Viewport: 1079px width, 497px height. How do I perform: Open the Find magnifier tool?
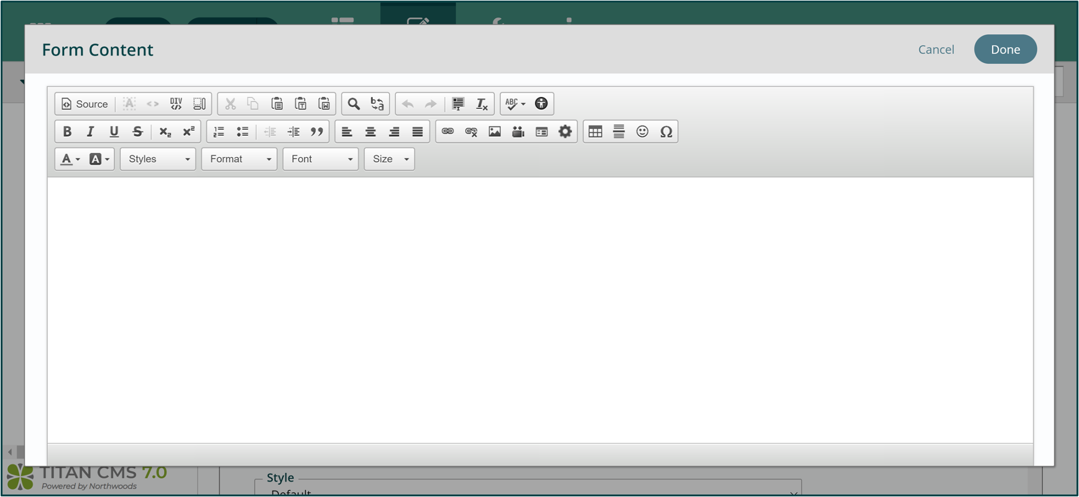(x=354, y=104)
